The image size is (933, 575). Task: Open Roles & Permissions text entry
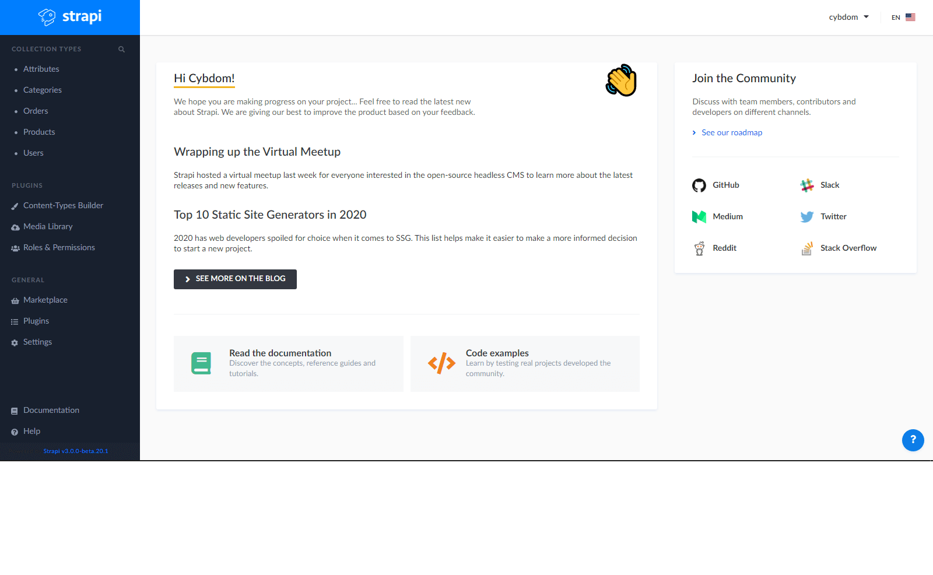(59, 247)
